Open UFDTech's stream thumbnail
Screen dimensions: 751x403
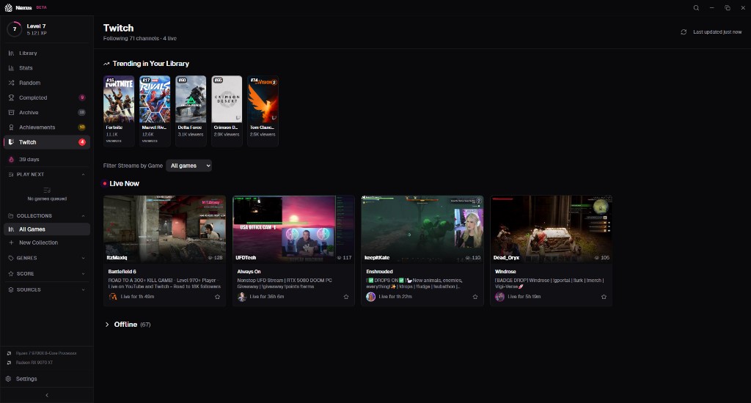(x=293, y=229)
